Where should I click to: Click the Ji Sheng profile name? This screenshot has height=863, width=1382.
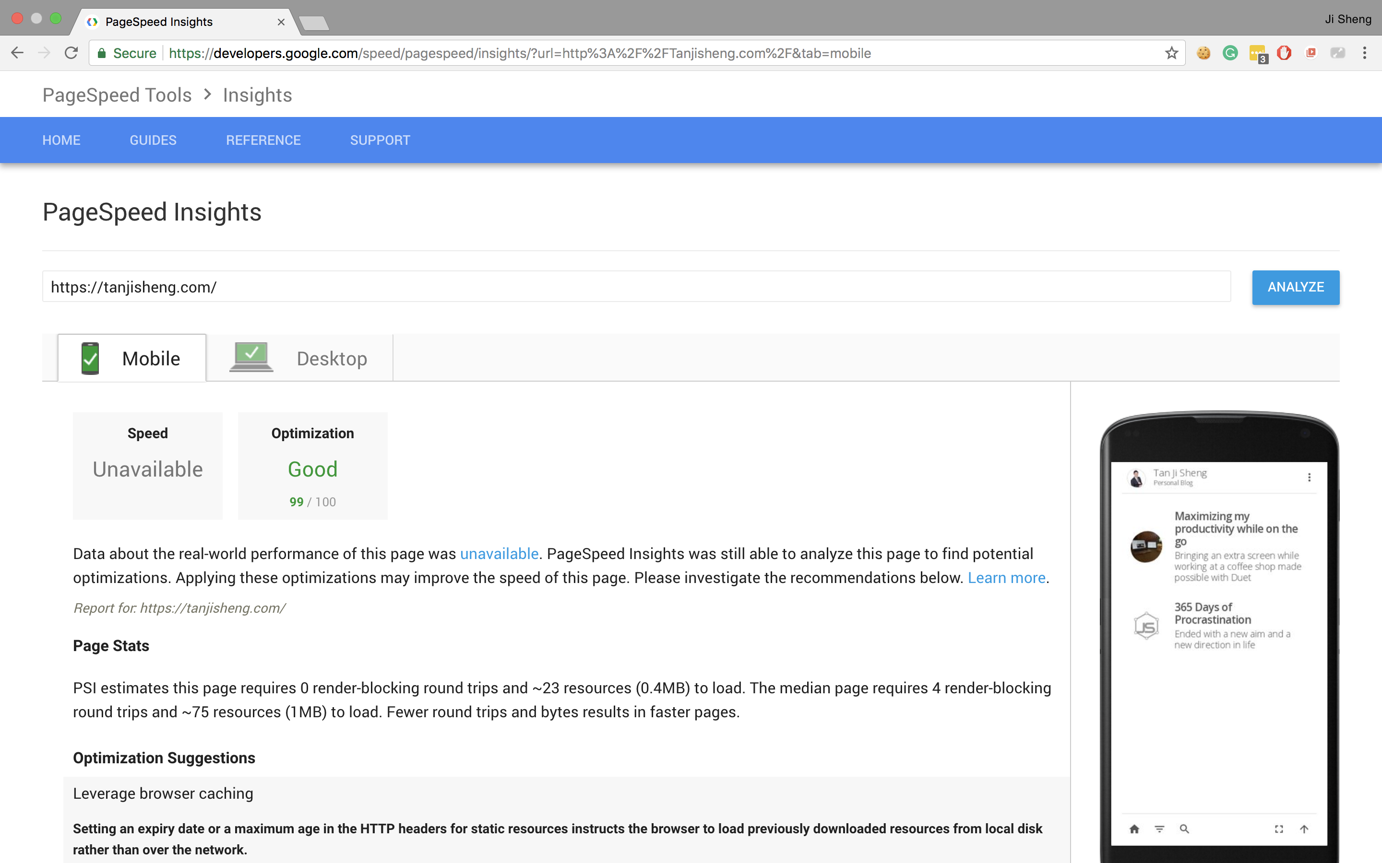click(1348, 19)
